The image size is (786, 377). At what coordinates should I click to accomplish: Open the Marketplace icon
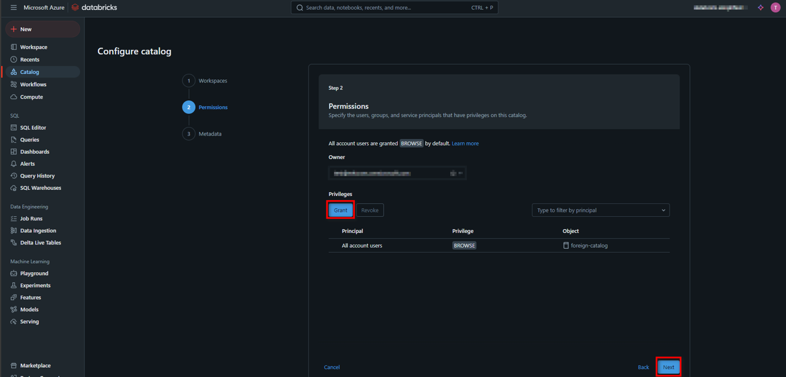pyautogui.click(x=14, y=365)
